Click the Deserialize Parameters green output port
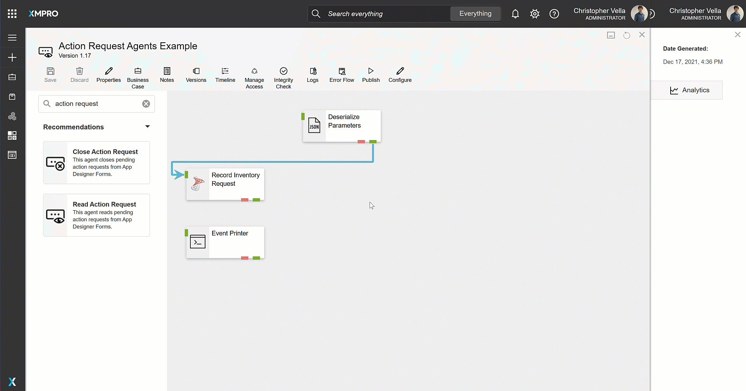 [x=373, y=142]
